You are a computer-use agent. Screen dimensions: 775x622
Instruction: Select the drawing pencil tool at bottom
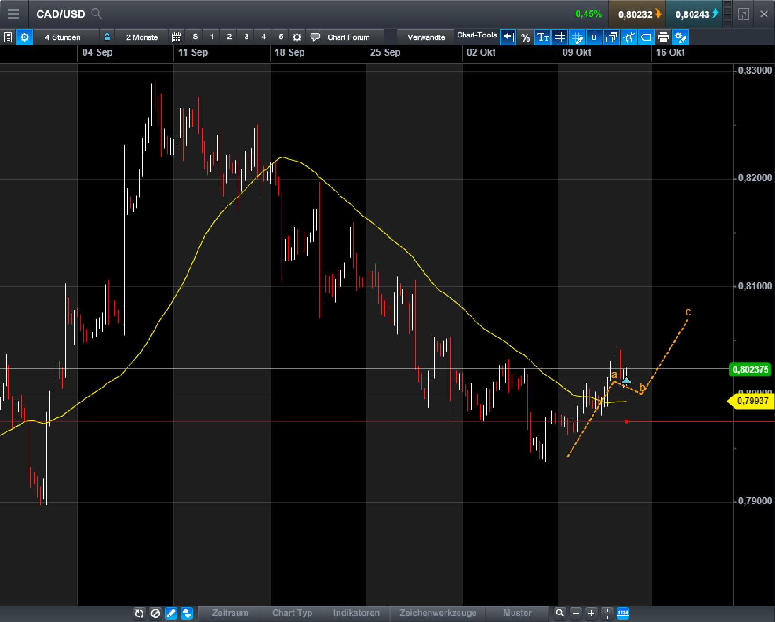coord(171,614)
